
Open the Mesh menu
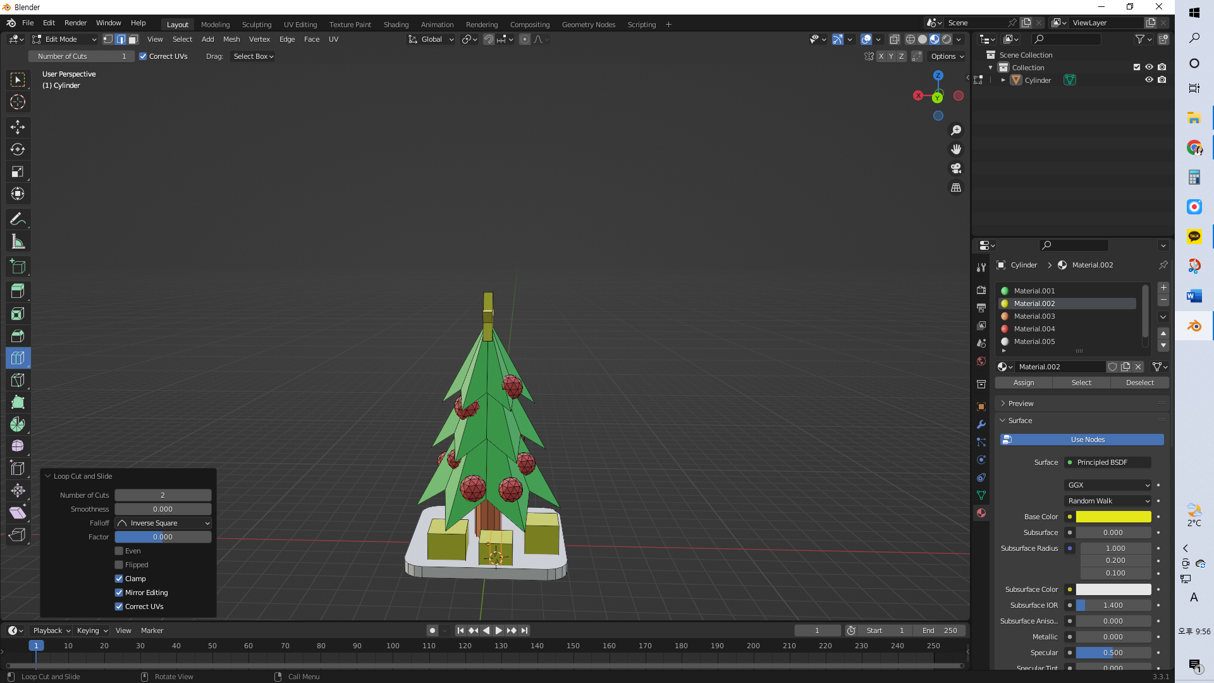click(231, 39)
